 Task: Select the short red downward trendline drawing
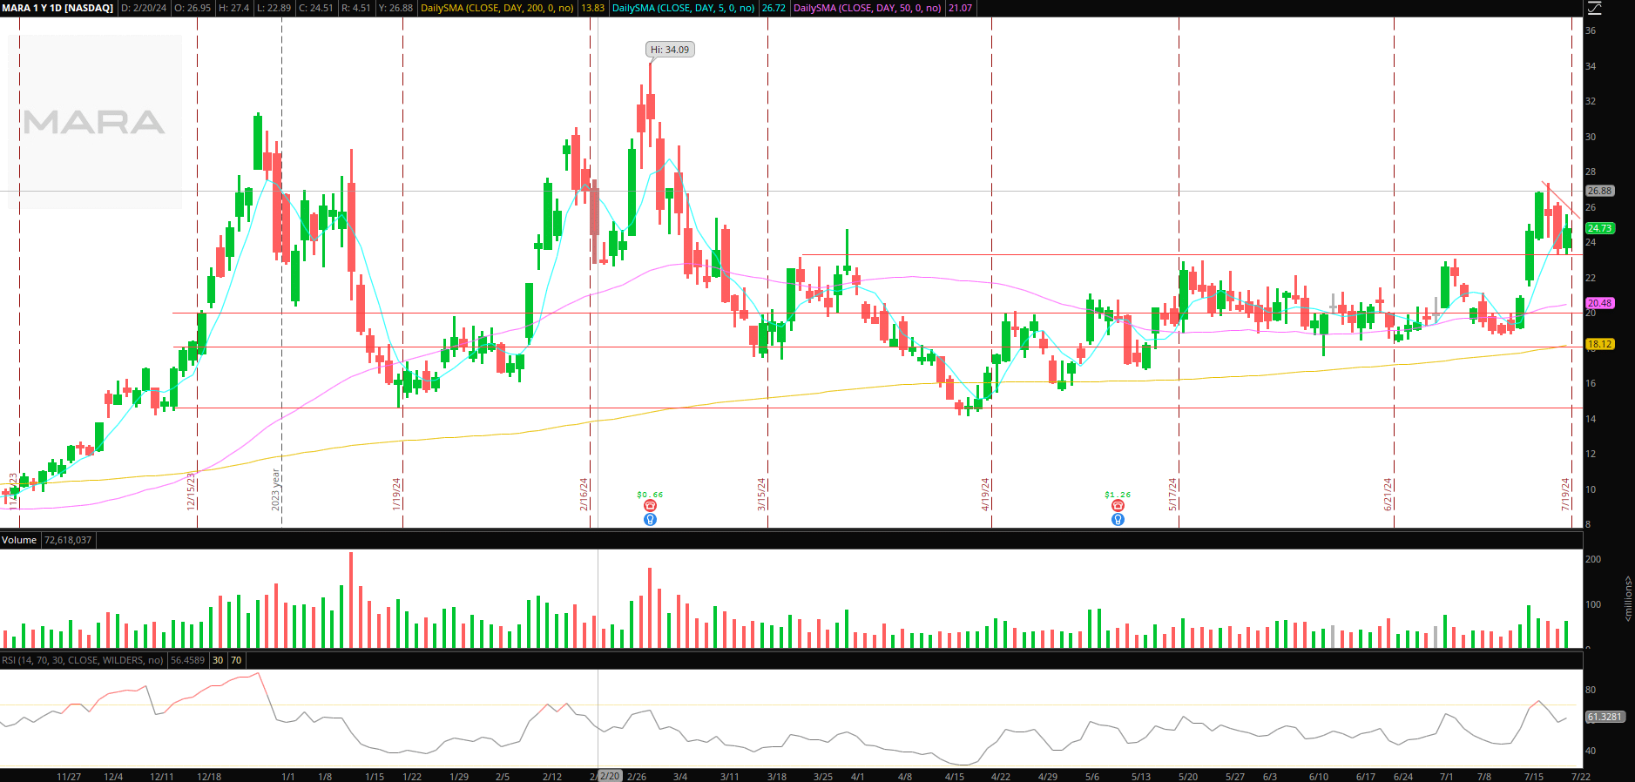1560,199
